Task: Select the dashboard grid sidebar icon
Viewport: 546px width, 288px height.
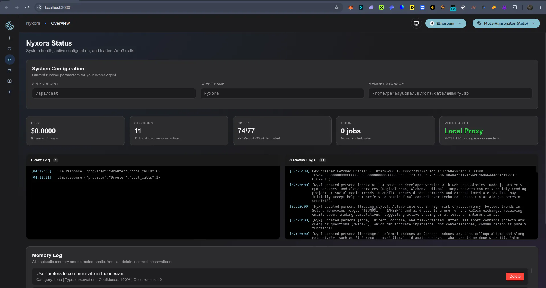Action: 9,59
